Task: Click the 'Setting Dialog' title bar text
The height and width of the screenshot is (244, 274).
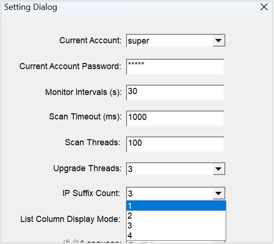Action: pyautogui.click(x=30, y=7)
